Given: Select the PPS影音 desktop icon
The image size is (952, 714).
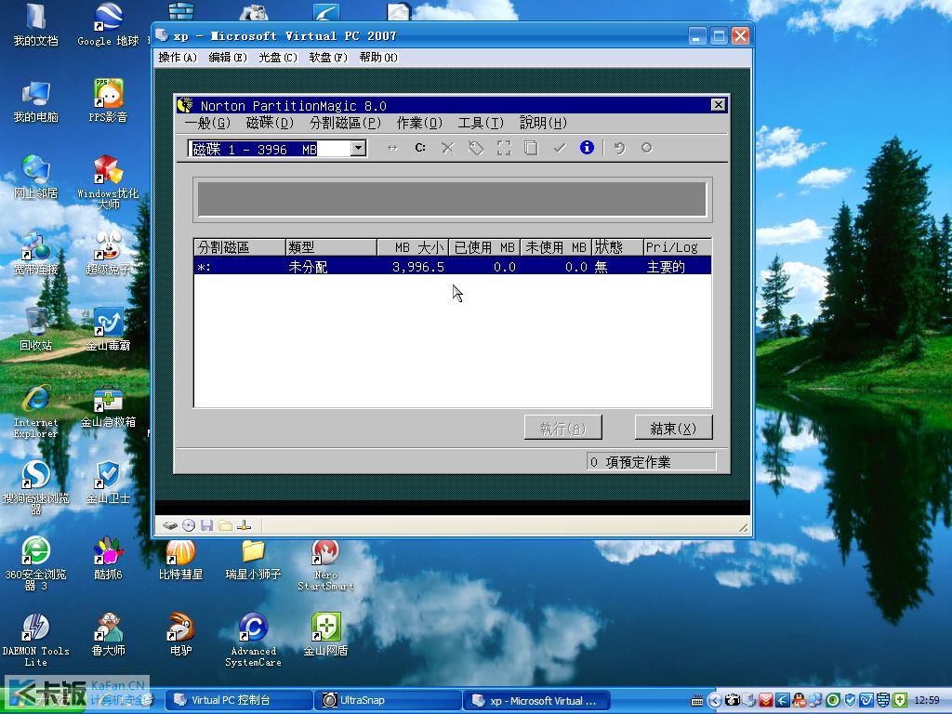Looking at the screenshot, I should (x=108, y=100).
